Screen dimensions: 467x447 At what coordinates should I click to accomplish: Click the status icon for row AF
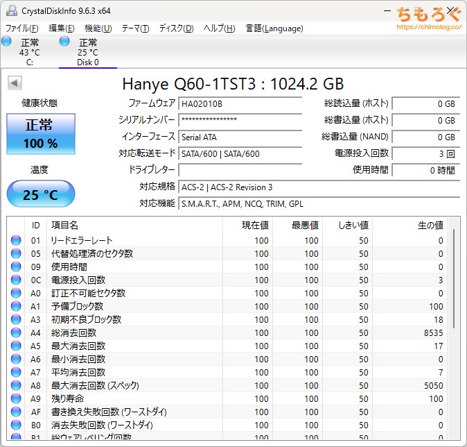tap(16, 412)
